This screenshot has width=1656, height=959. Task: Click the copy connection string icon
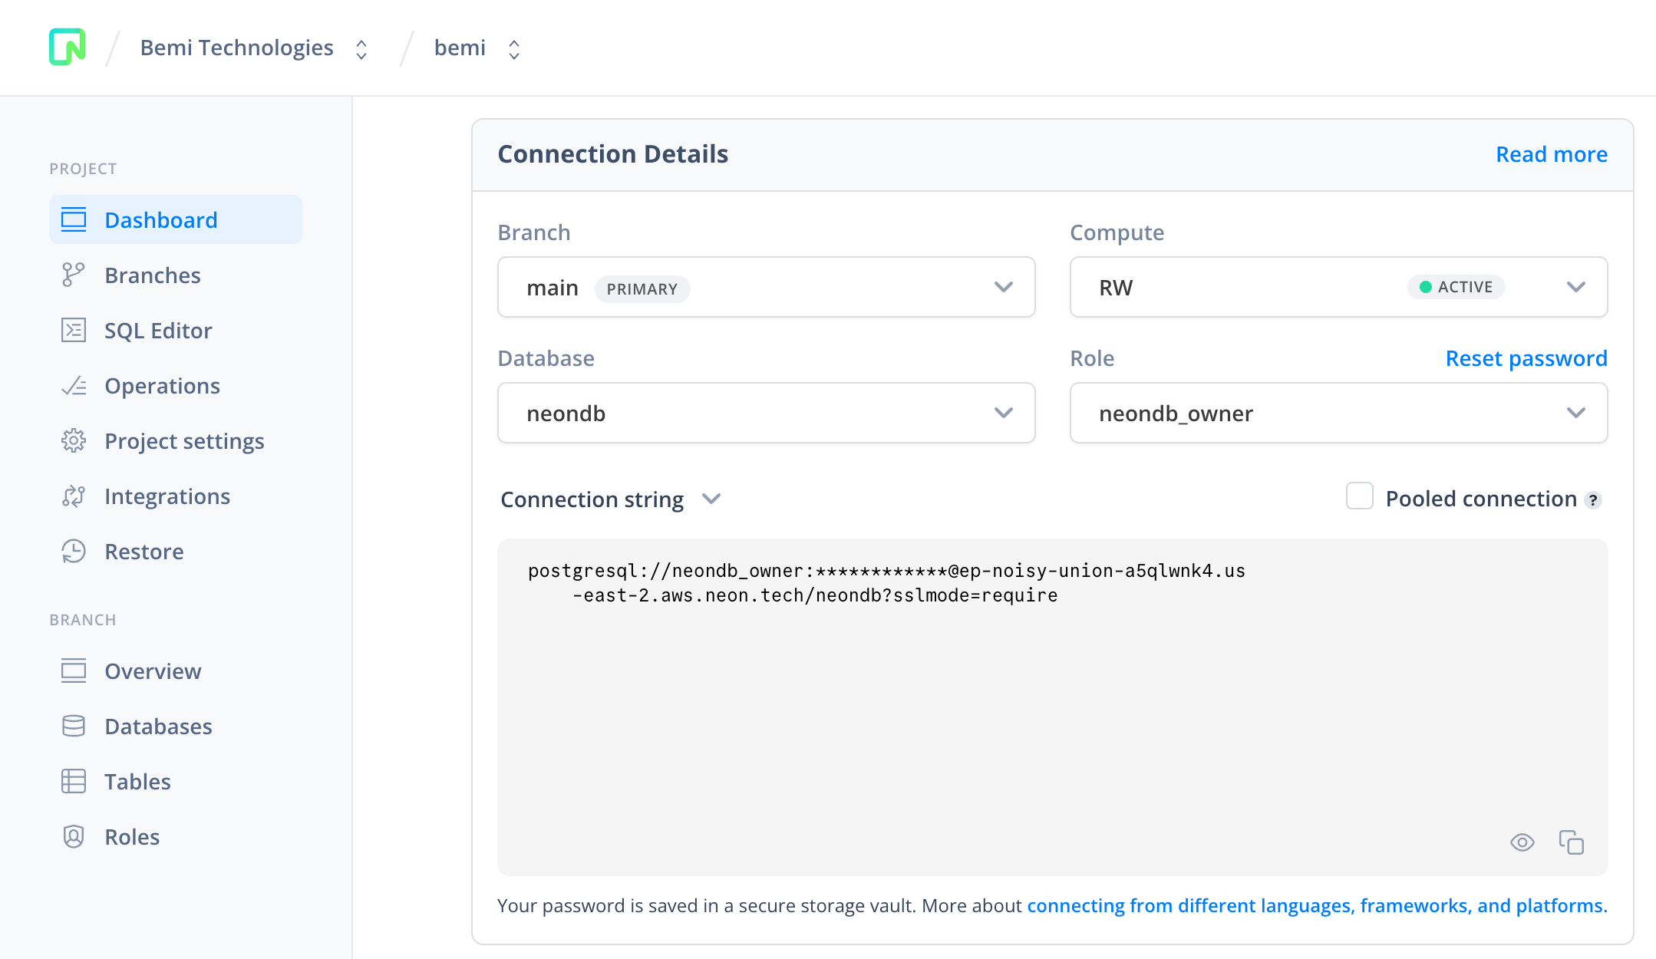point(1571,842)
